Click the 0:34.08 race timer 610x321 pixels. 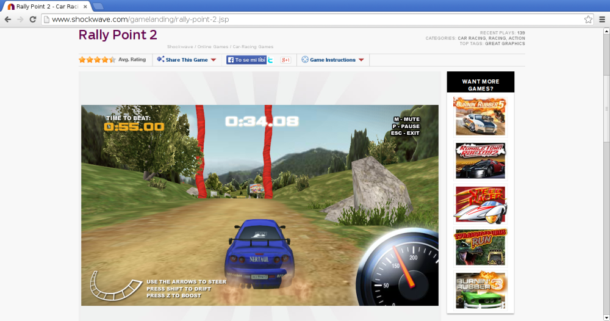[262, 121]
